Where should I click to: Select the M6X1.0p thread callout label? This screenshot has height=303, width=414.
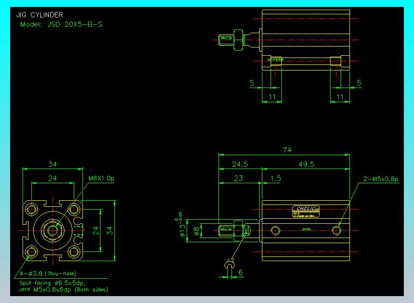101,178
